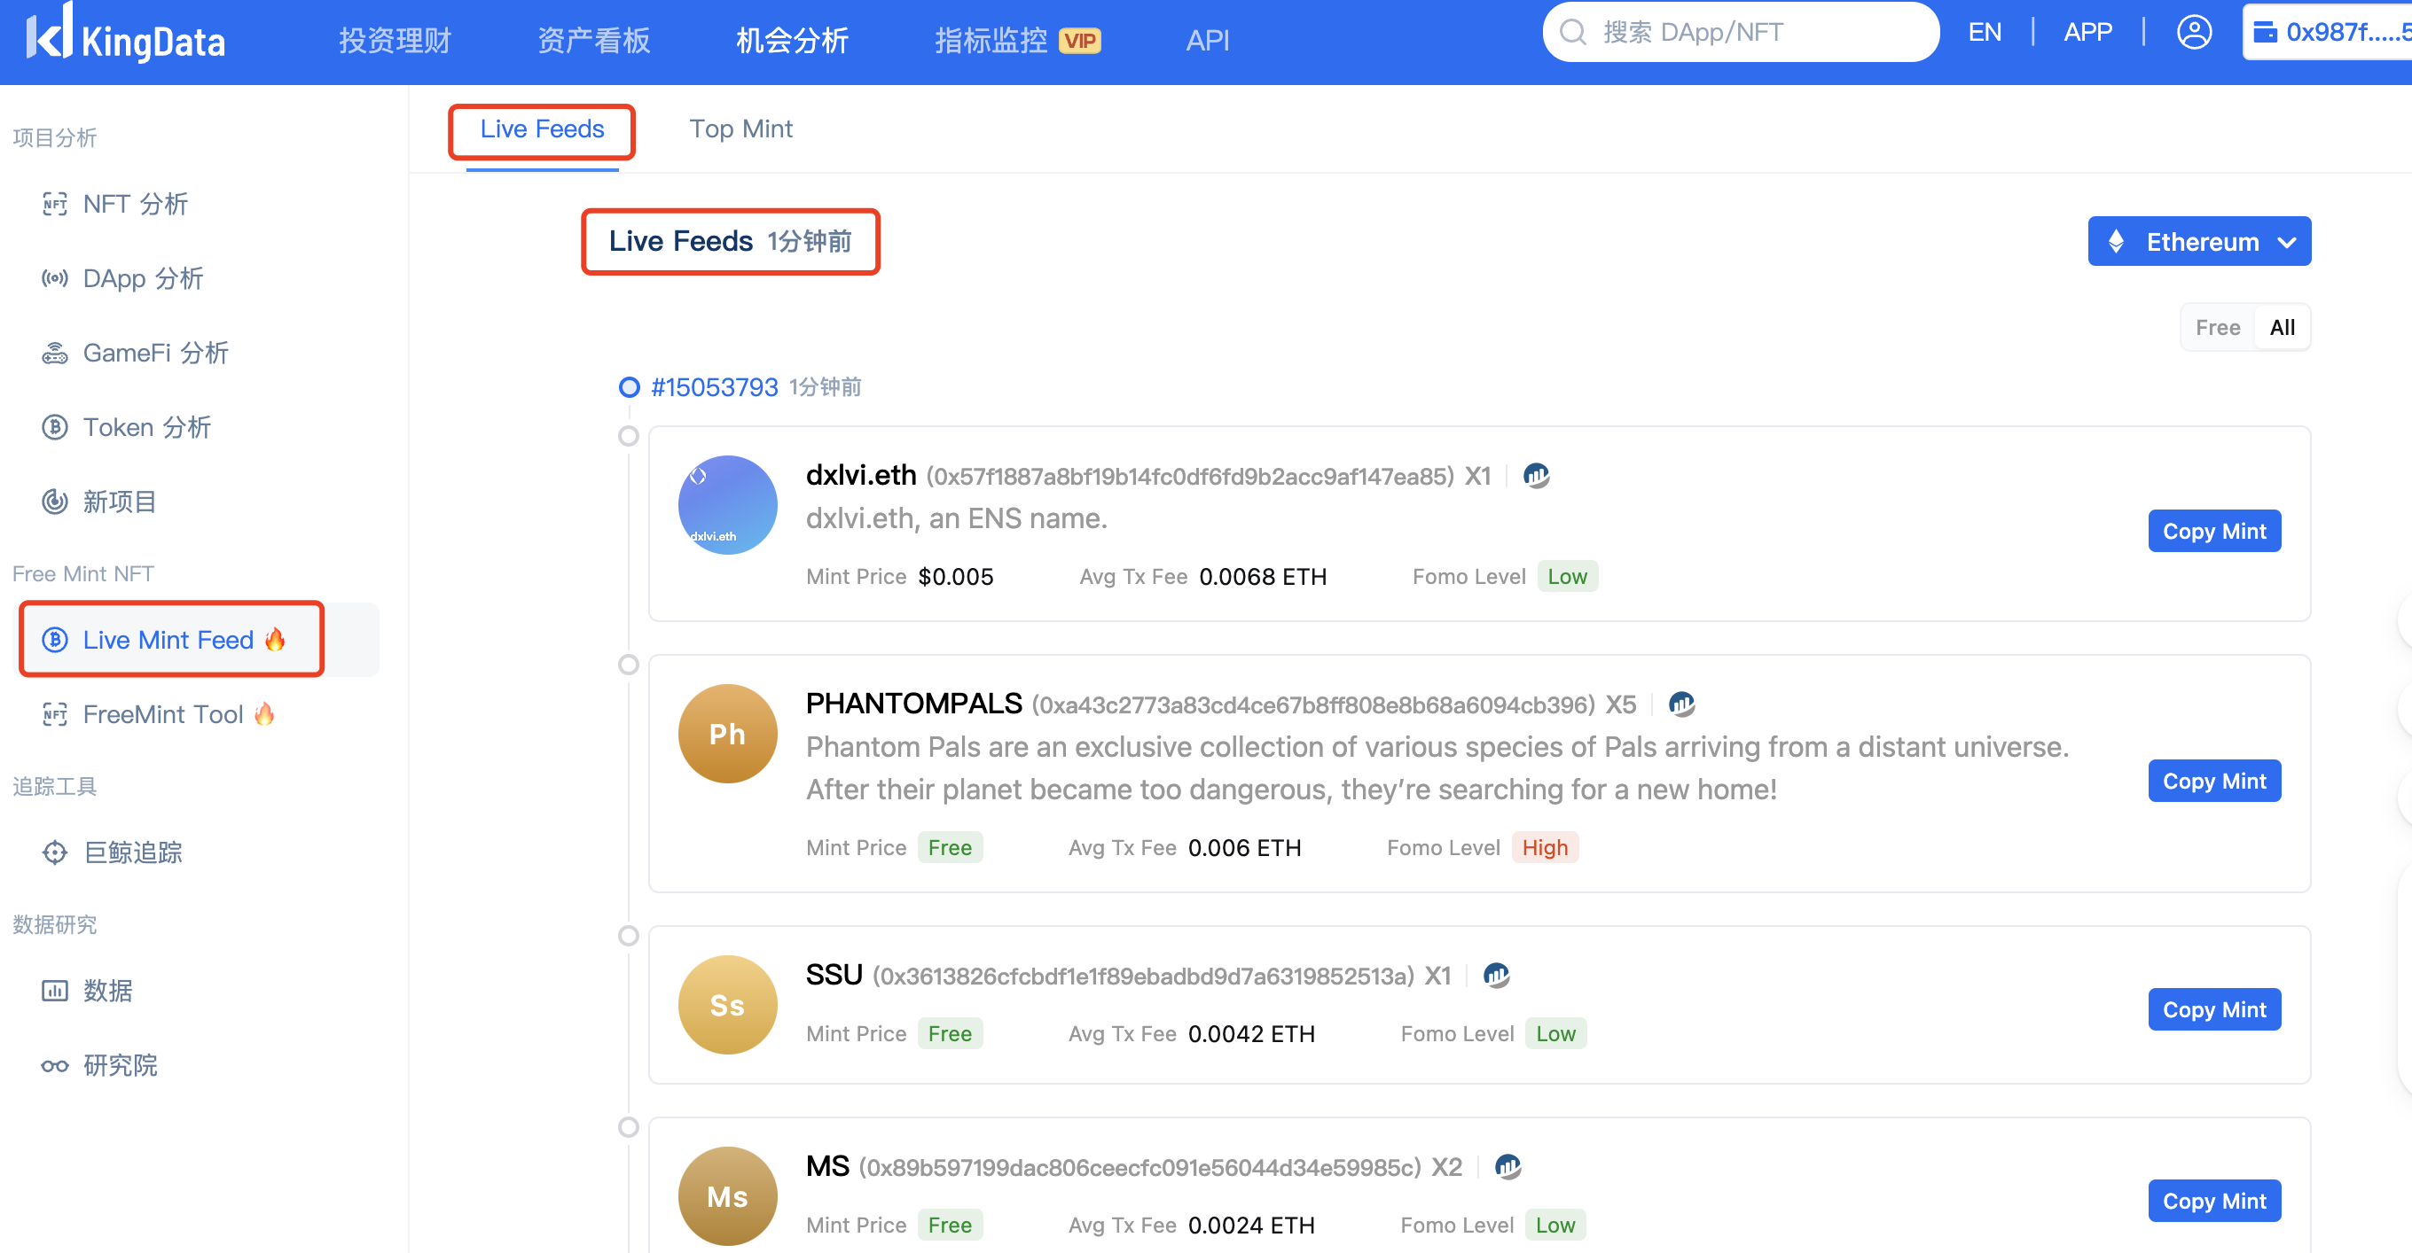Click Copy Mint for MS
2412x1253 pixels.
(x=2213, y=1201)
